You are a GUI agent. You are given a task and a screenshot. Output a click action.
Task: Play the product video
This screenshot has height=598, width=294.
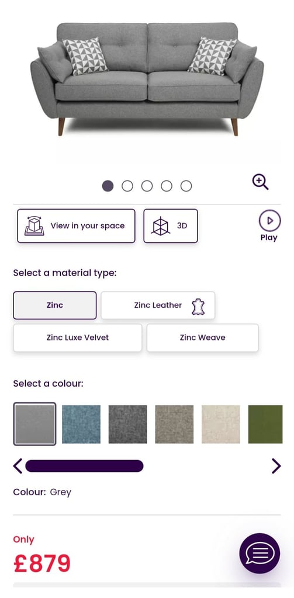[269, 221]
